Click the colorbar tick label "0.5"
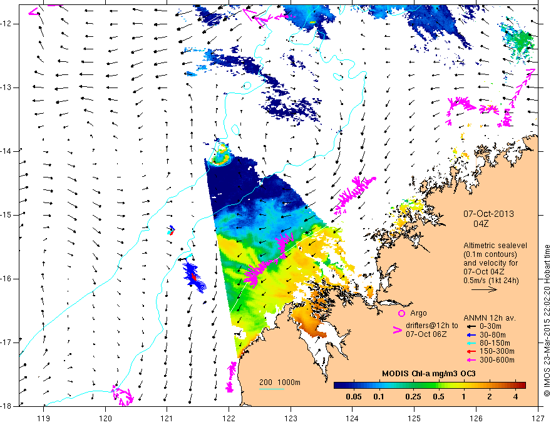This screenshot has width=551, height=425. tap(438, 397)
